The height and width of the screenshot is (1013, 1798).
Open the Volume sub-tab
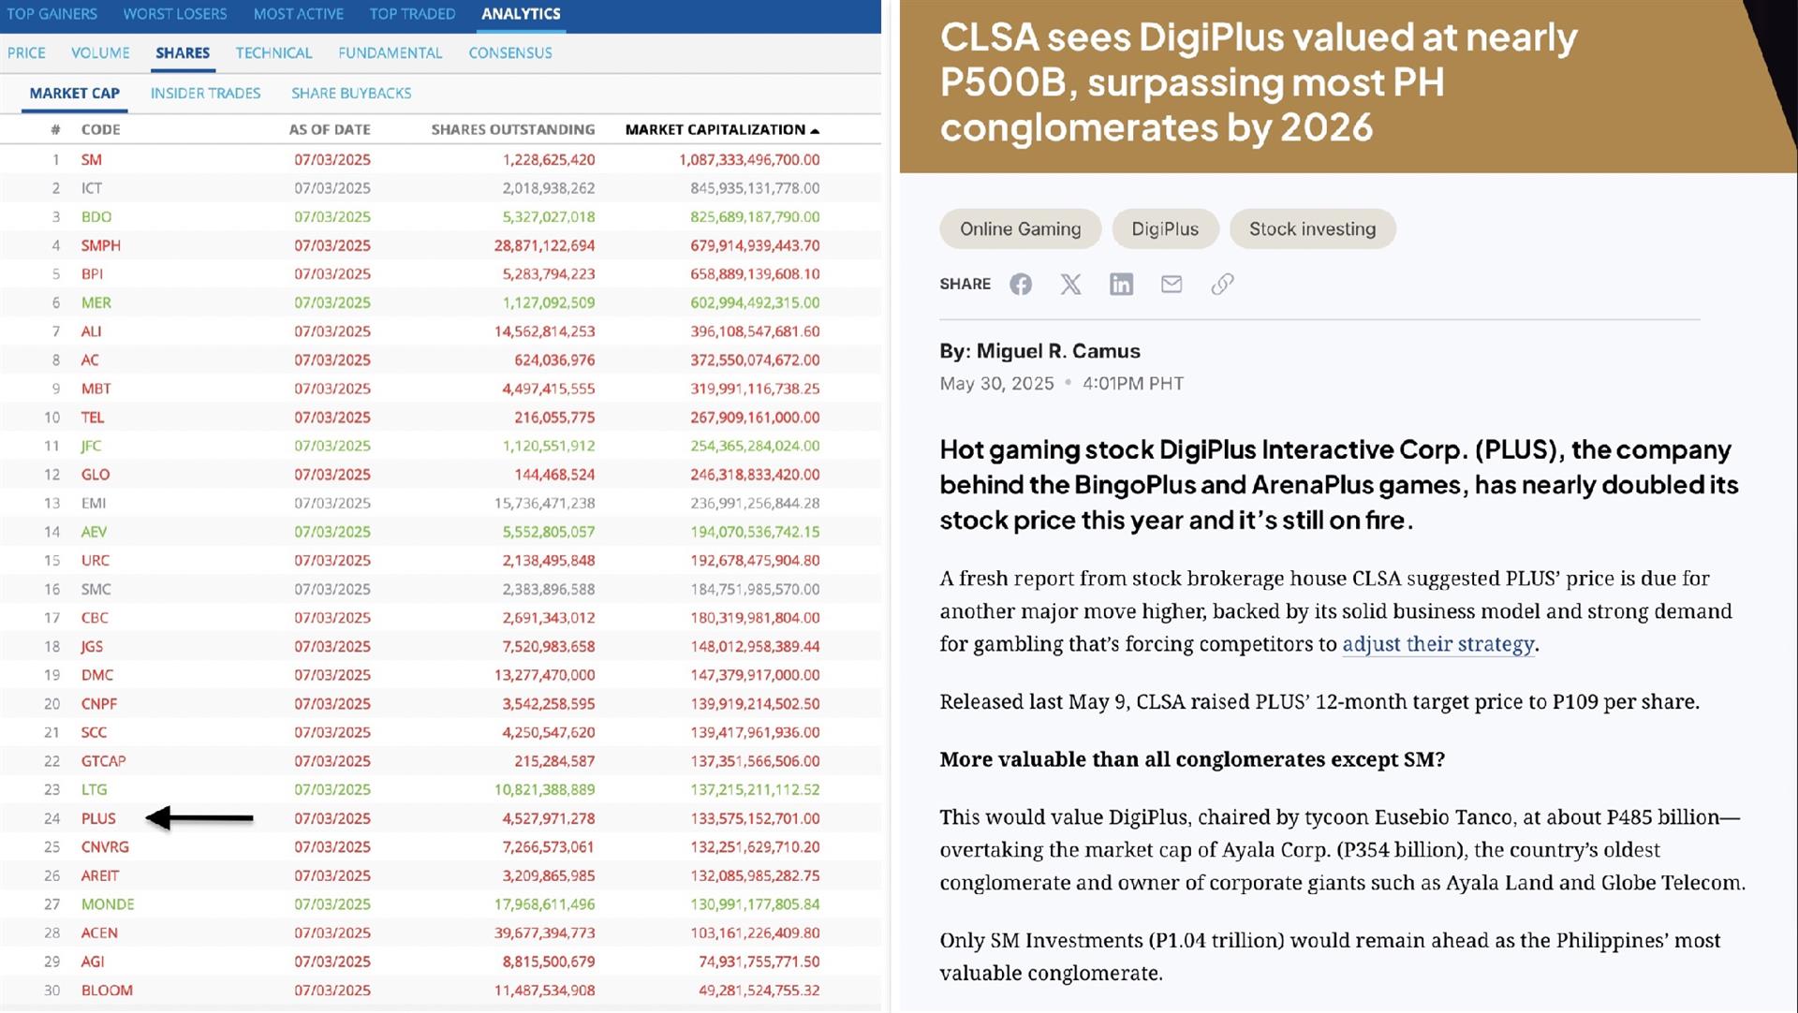pyautogui.click(x=100, y=53)
